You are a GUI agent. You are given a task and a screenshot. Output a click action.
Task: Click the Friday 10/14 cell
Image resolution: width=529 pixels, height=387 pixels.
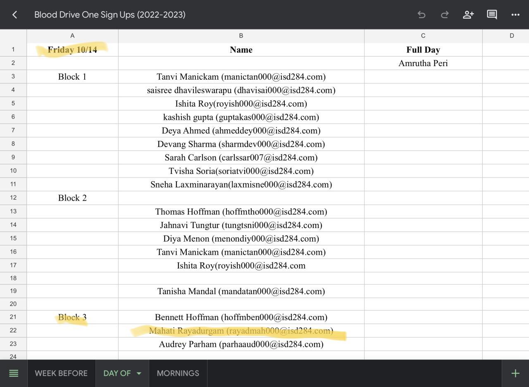coord(72,50)
